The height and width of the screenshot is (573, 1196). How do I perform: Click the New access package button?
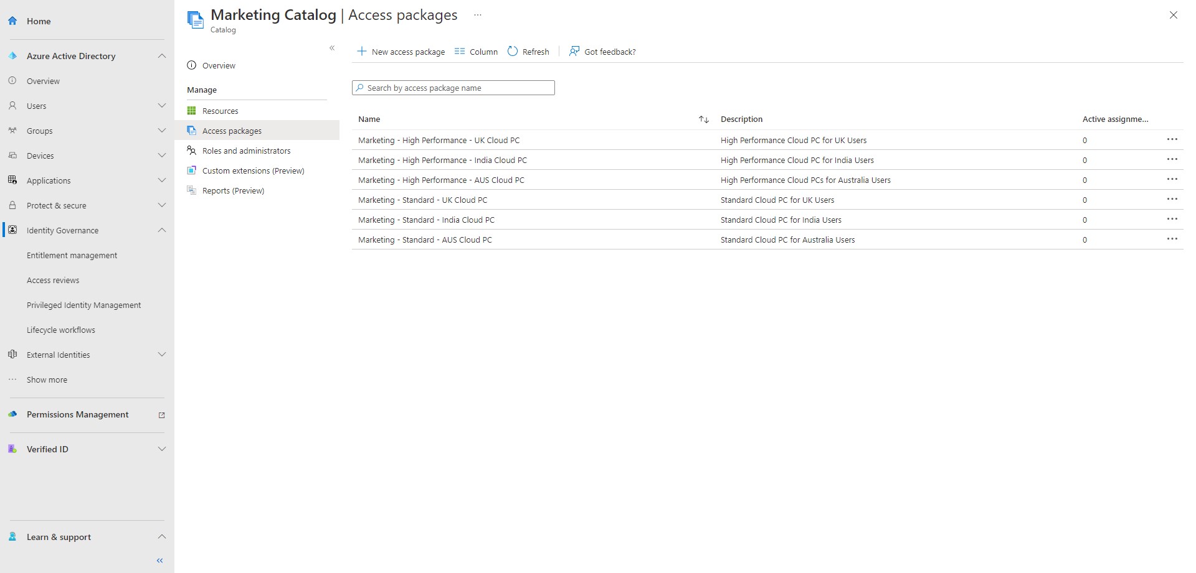coord(401,52)
